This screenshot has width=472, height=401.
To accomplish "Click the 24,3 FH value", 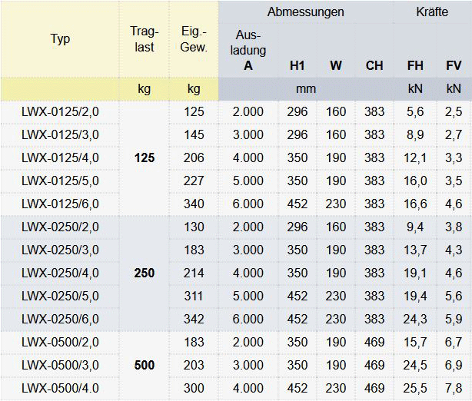I will (x=415, y=320).
